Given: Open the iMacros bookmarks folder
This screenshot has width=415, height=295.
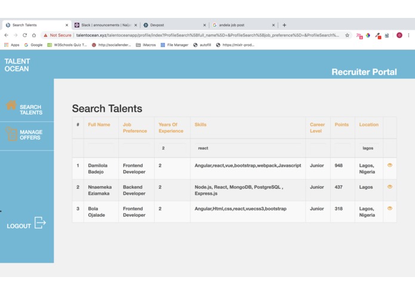Looking at the screenshot, I should pyautogui.click(x=146, y=45).
